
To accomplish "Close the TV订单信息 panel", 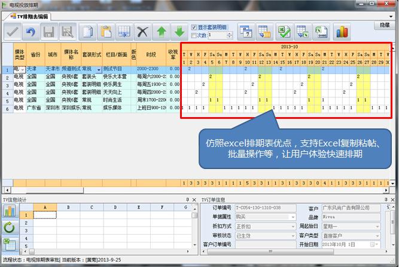I will click(392, 200).
